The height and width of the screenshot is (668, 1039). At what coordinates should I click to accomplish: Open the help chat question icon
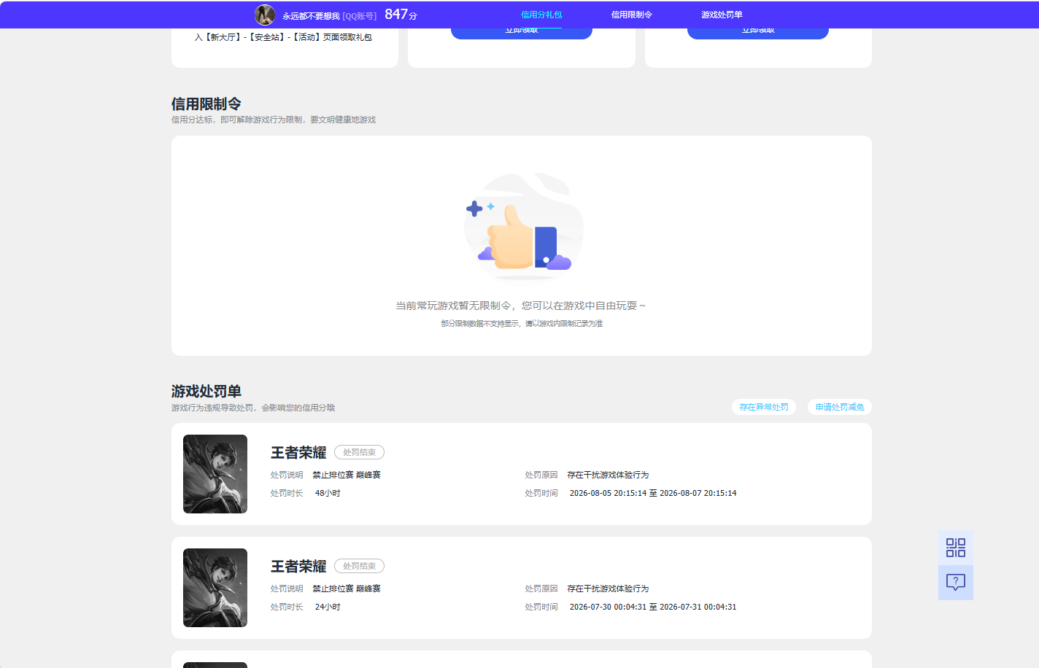pyautogui.click(x=955, y=582)
